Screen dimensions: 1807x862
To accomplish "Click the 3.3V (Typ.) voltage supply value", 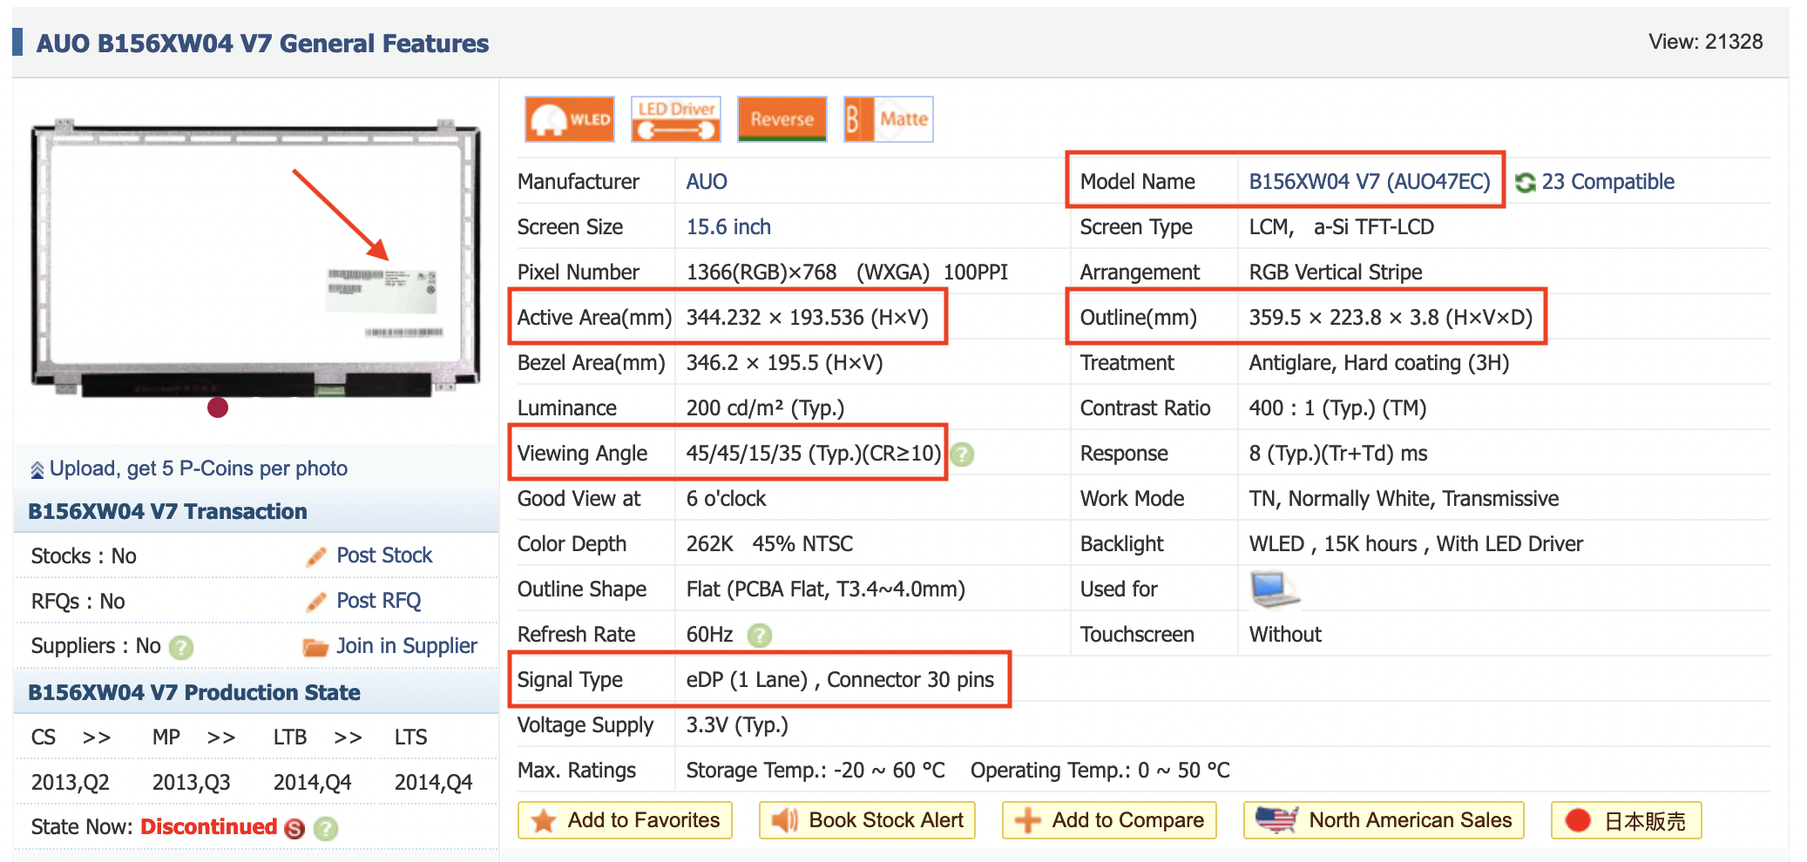I will (737, 724).
